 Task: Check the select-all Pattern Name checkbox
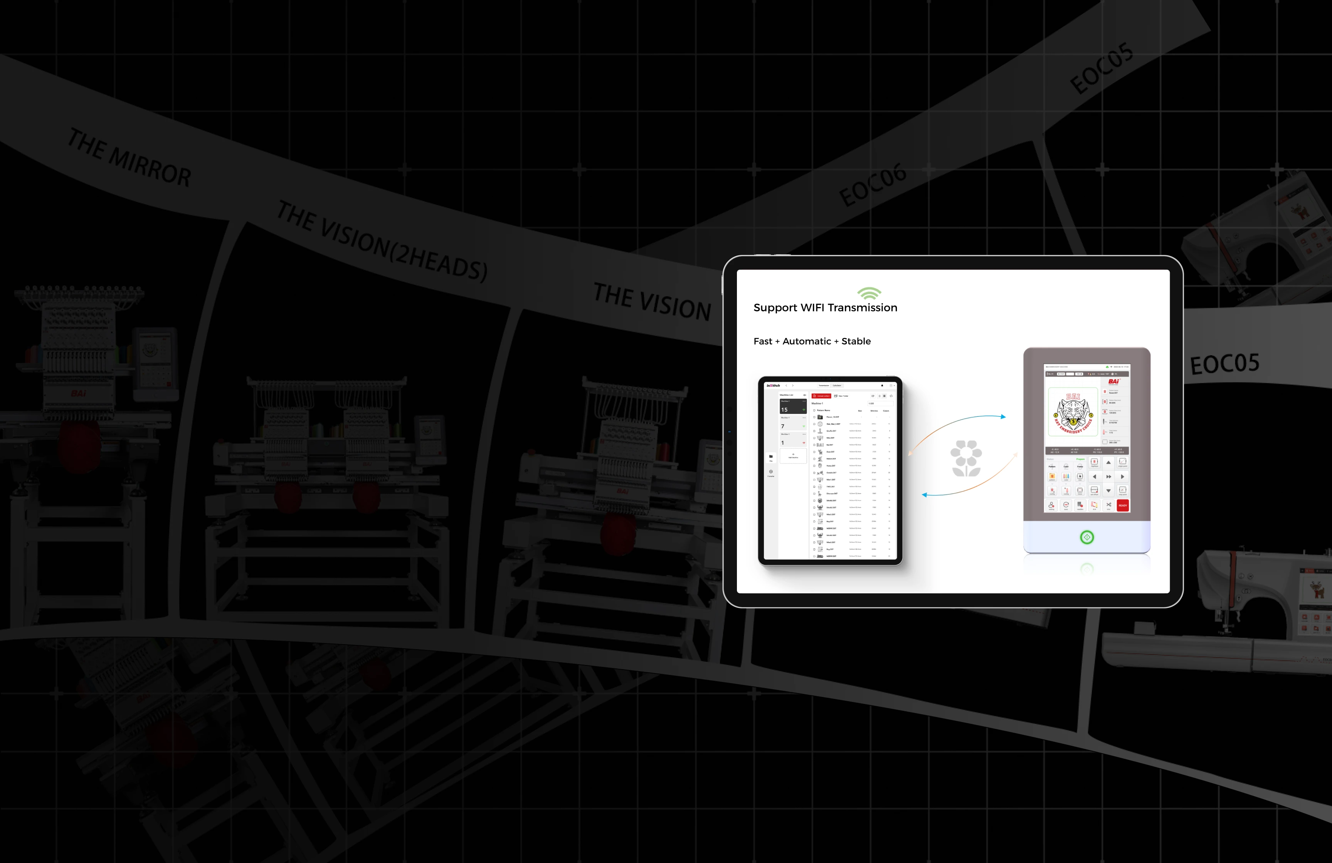pos(814,411)
